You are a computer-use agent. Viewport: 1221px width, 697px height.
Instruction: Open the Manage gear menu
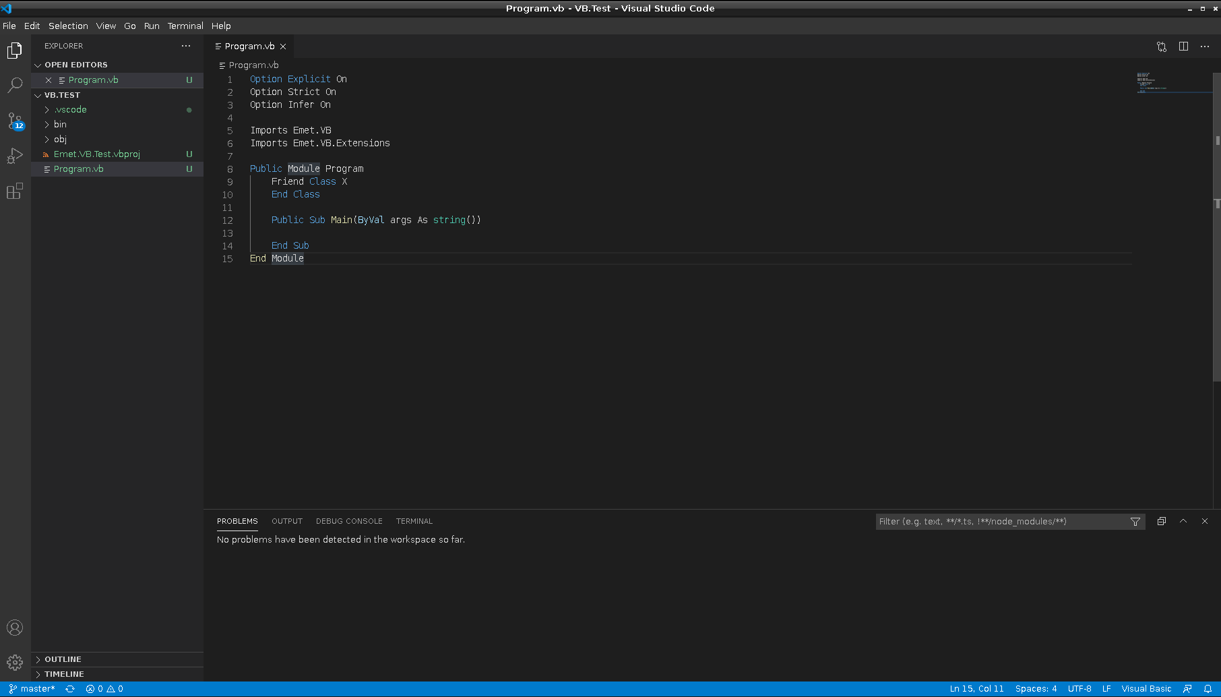(15, 663)
